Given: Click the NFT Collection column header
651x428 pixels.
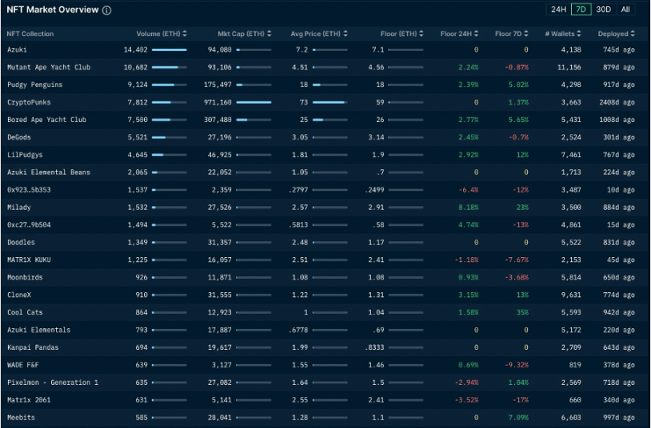Looking at the screenshot, I should 30,34.
